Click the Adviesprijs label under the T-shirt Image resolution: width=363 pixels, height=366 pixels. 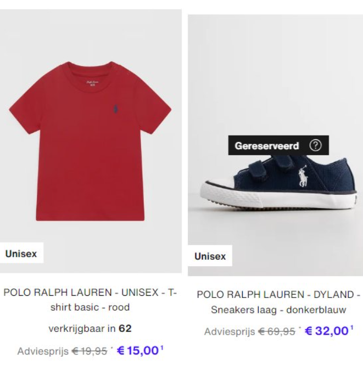pos(43,351)
